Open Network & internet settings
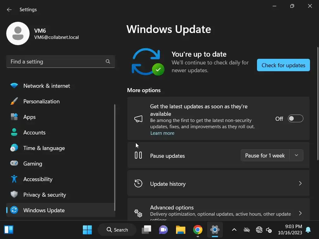Image resolution: width=319 pixels, height=239 pixels. pos(61,86)
